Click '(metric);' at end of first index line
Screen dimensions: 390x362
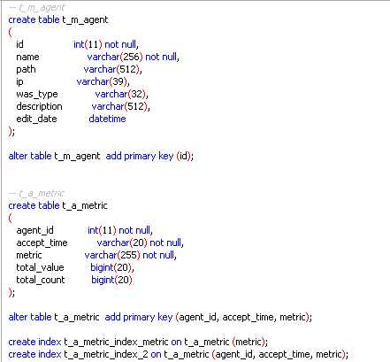tap(250, 342)
